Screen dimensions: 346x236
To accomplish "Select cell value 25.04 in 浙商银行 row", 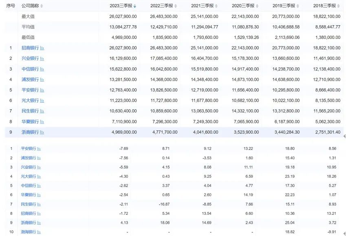I will click(290, 223).
